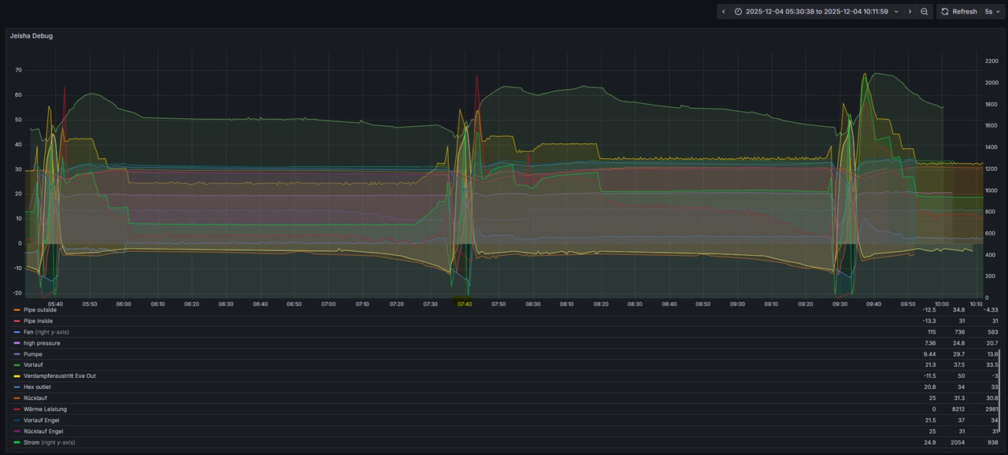Screen dimensions: 1008x455
Task: Click the 29.7 value in Pumpe row
Action: [x=959, y=354]
